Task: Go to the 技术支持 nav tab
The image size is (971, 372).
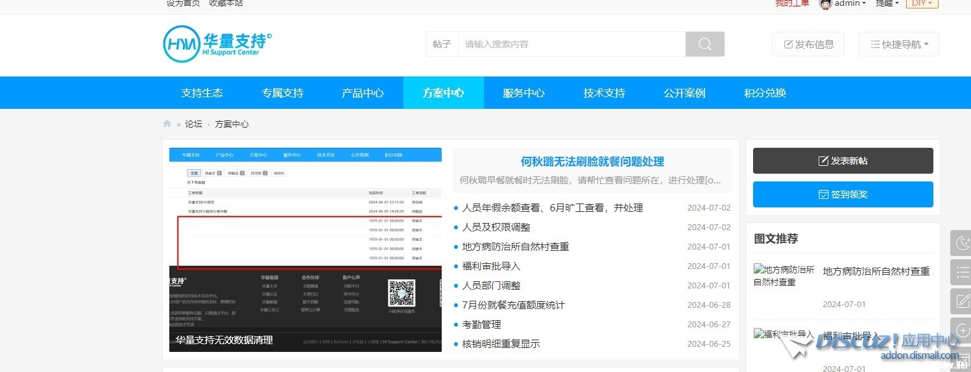Action: tap(604, 93)
